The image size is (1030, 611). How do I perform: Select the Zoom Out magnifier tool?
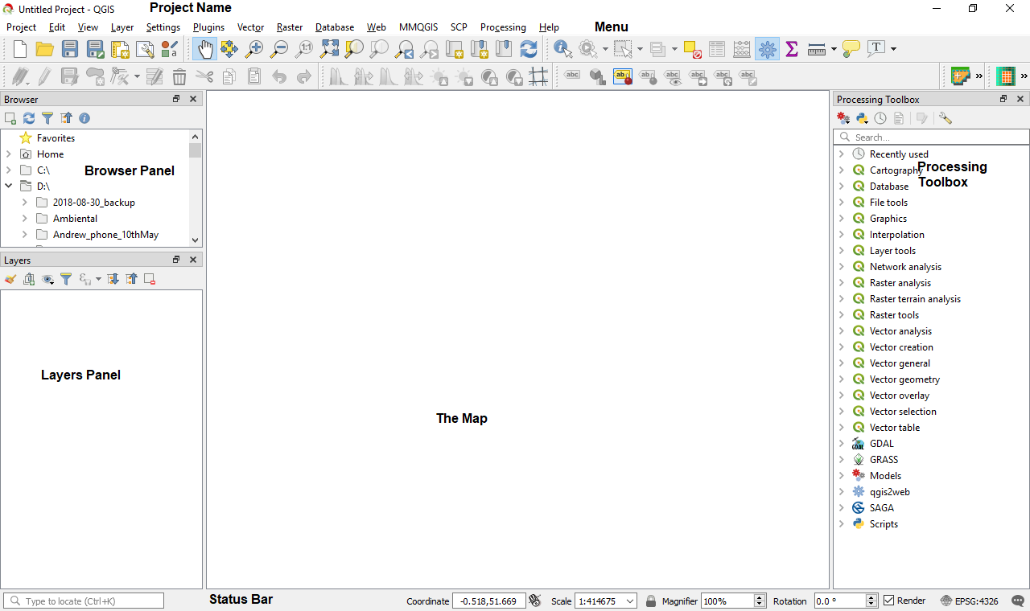[x=279, y=49]
